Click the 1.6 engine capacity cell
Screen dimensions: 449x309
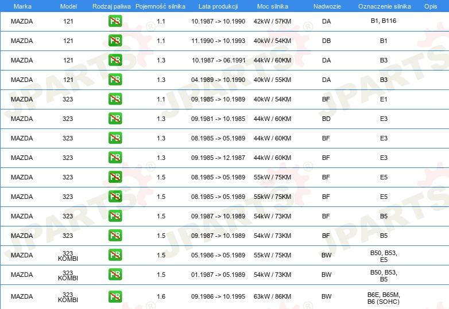(161, 296)
